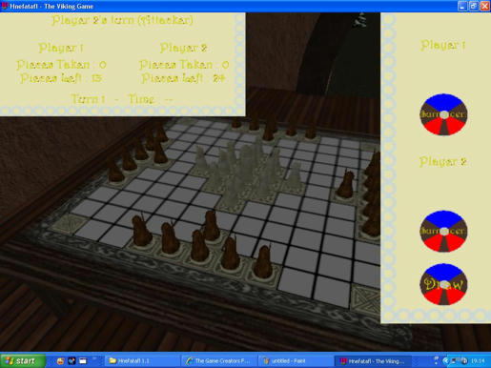Select the lone brown attacker on the right side
The height and width of the screenshot is (368, 491).
pos(346,184)
